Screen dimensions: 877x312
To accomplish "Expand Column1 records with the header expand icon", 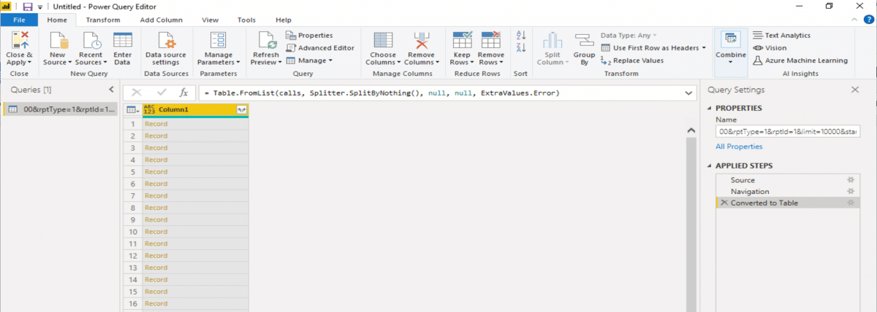I will coord(241,109).
